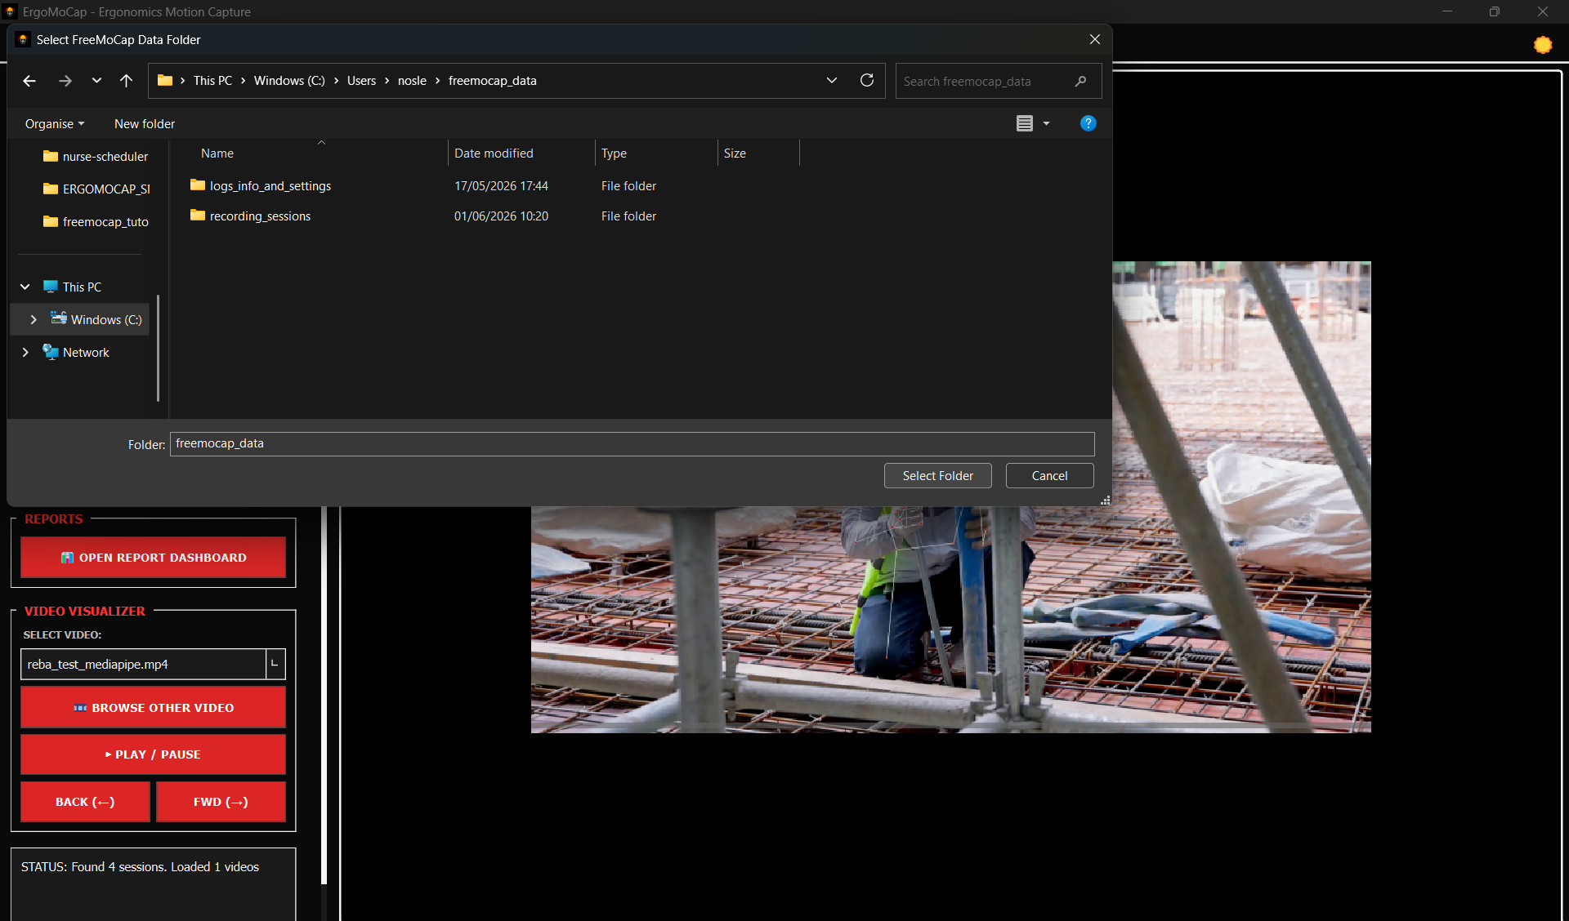This screenshot has height=921, width=1569.
Task: Toggle Play / Pause video playback
Action: pos(153,754)
